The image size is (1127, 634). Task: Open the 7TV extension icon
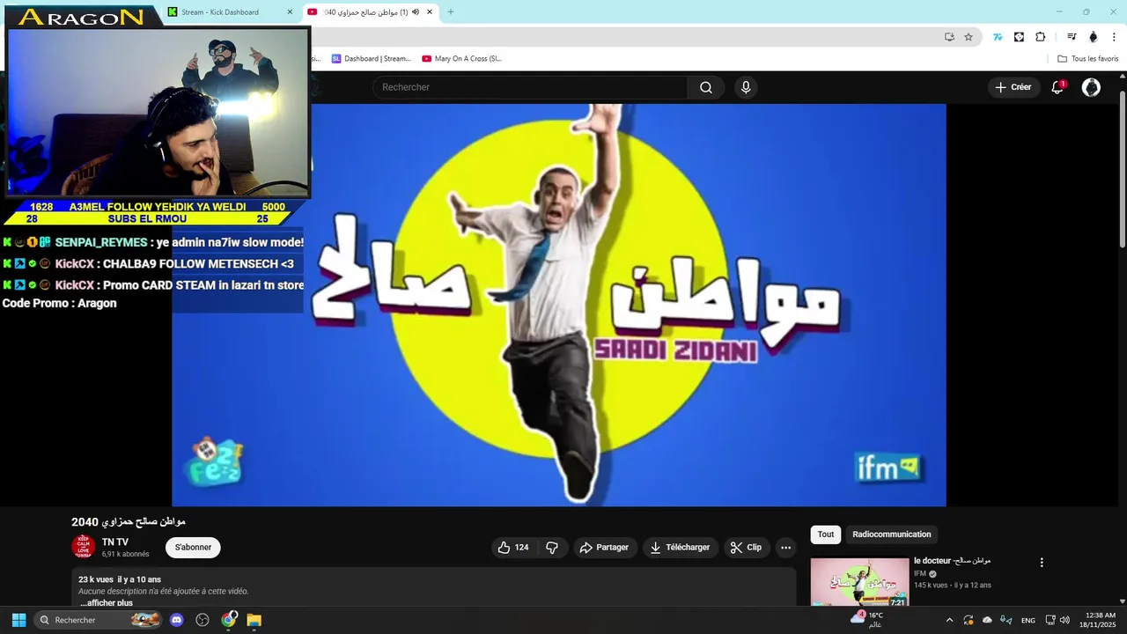[x=998, y=37]
